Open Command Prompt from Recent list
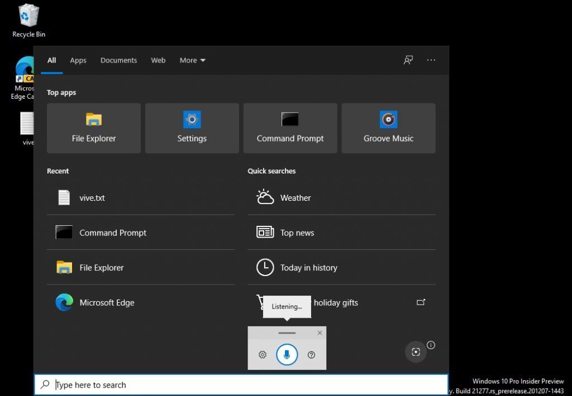The height and width of the screenshot is (396, 572). (141, 233)
